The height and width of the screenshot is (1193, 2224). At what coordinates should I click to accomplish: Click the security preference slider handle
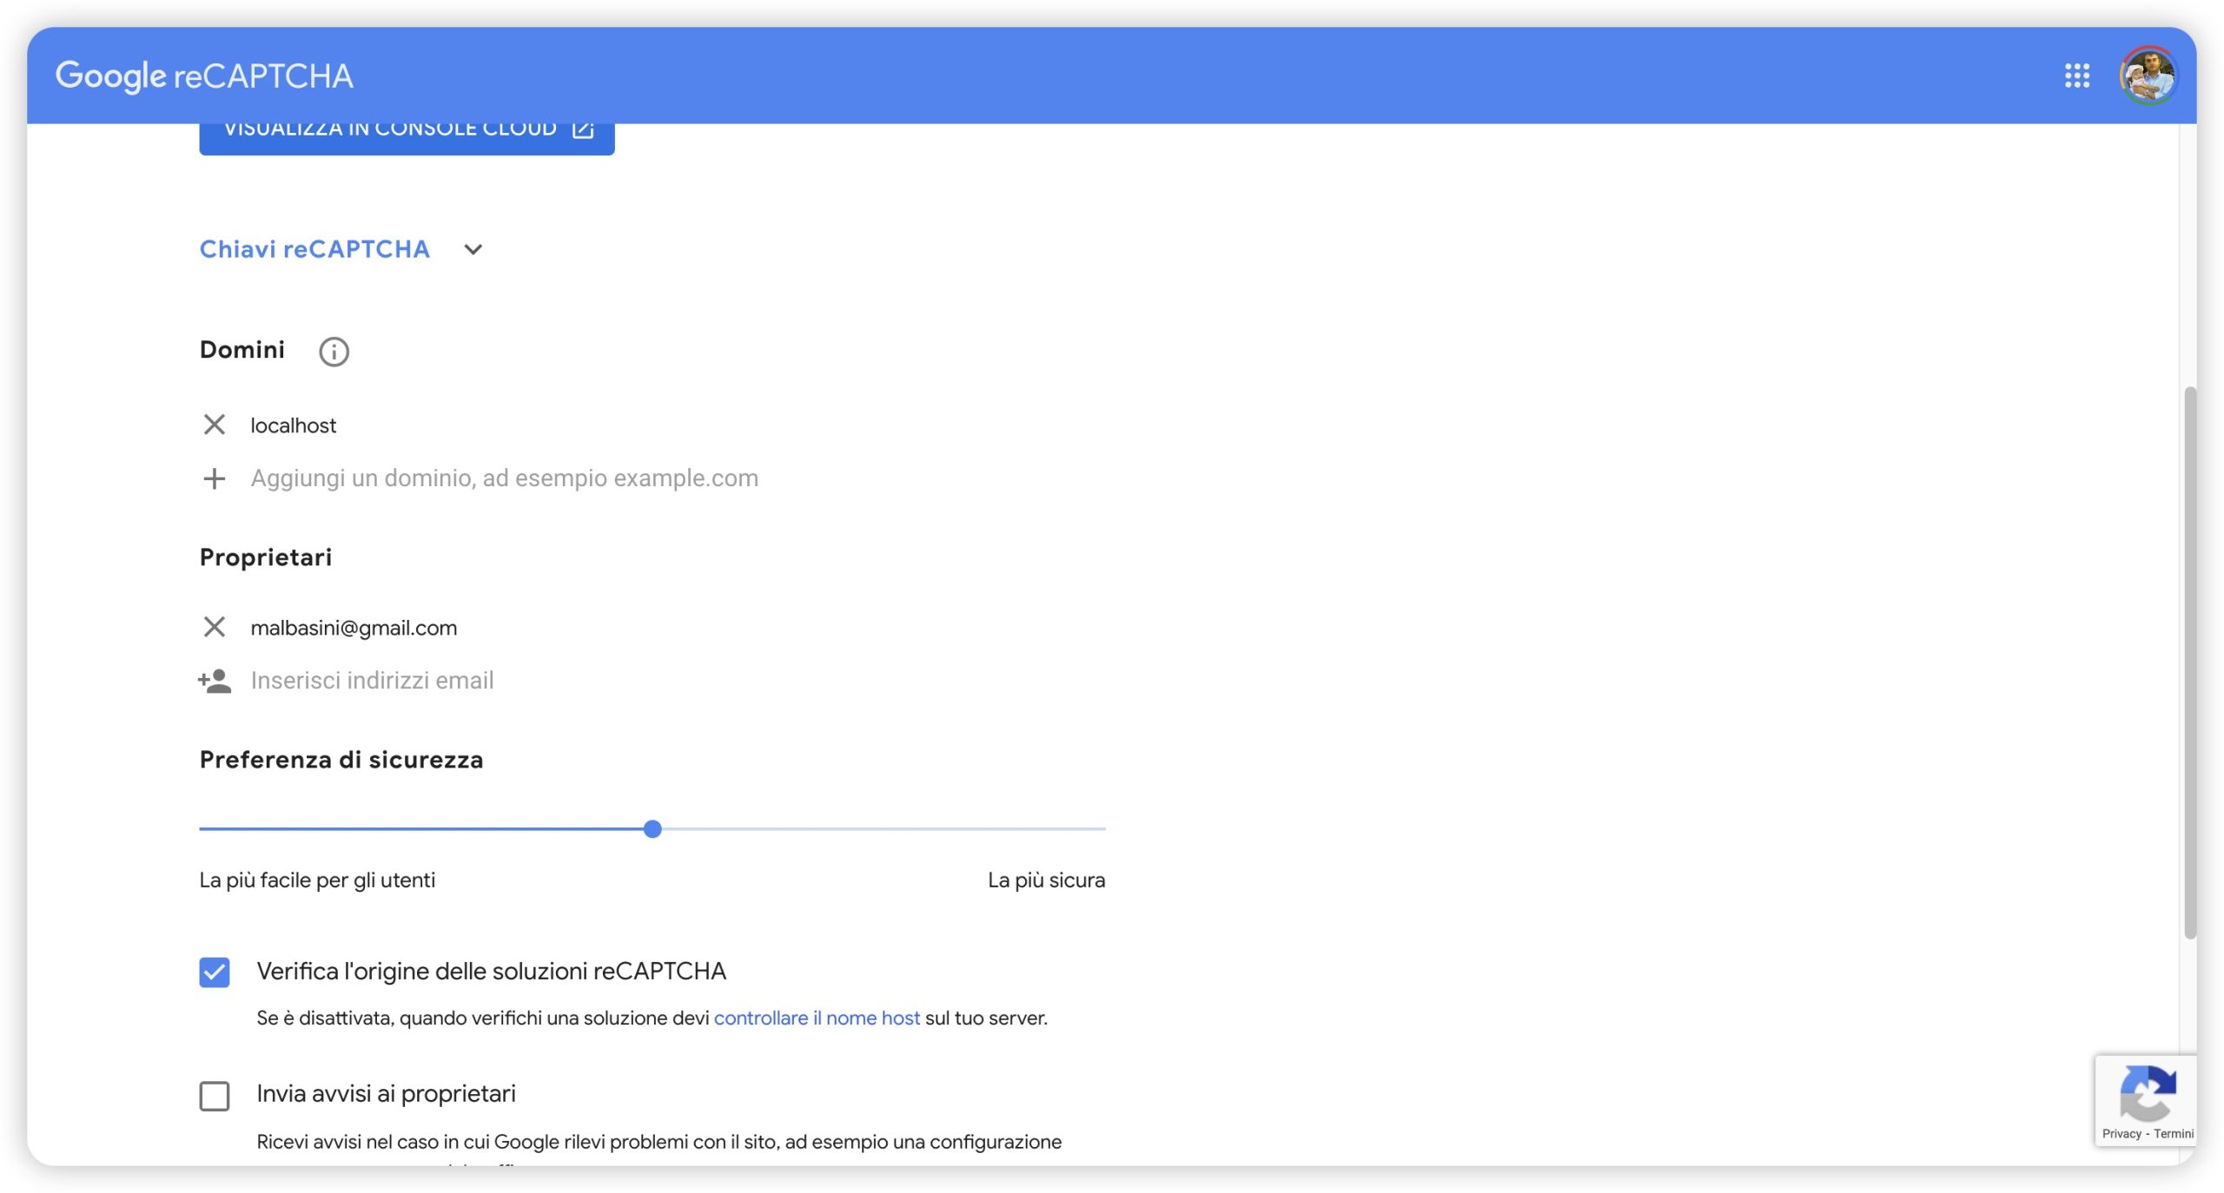(652, 829)
